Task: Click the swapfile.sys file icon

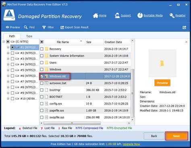Action: (46, 117)
